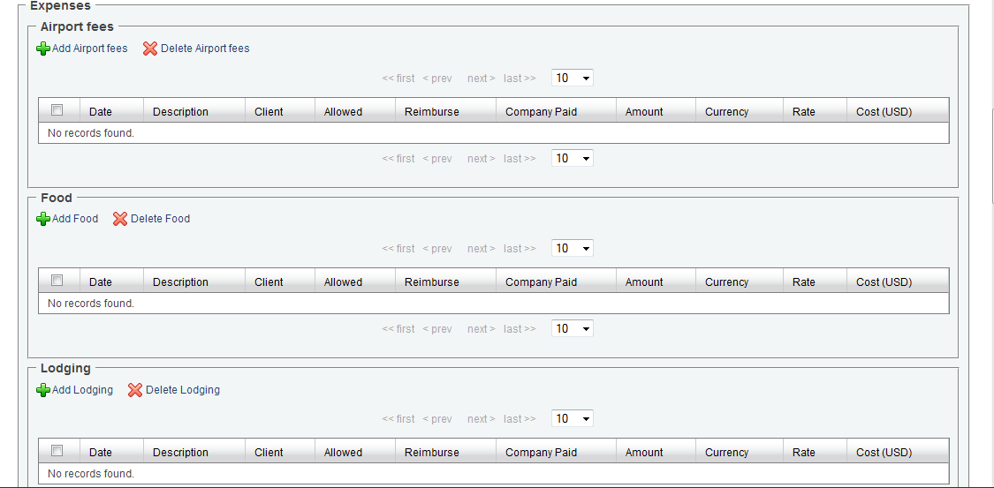Open the page size dropdown above Airport fees table

click(x=573, y=79)
